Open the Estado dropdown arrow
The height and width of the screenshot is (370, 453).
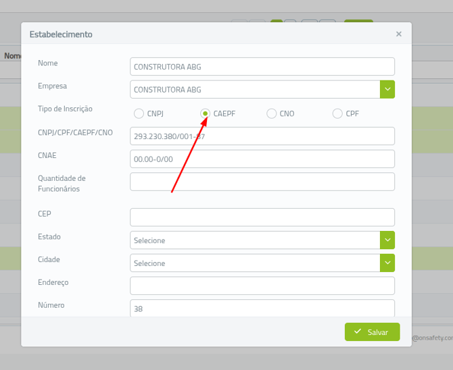click(387, 240)
